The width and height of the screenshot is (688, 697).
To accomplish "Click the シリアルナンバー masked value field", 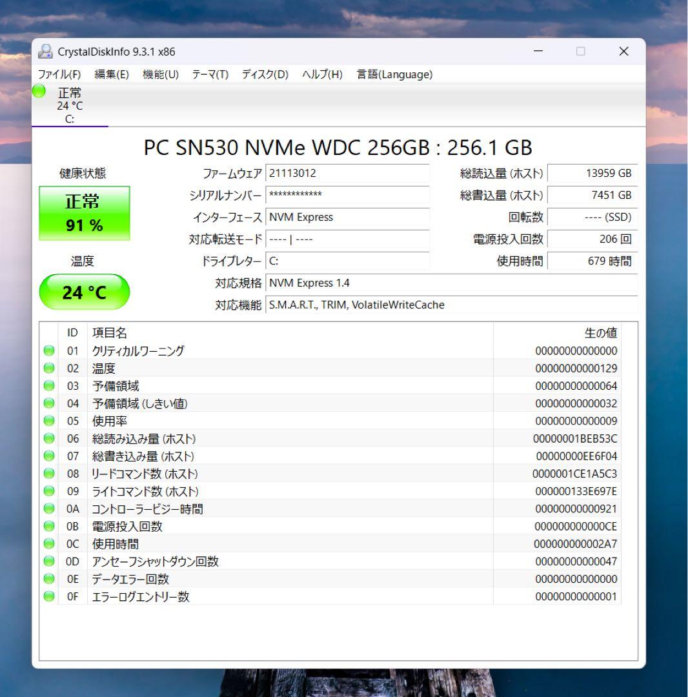I will click(347, 195).
